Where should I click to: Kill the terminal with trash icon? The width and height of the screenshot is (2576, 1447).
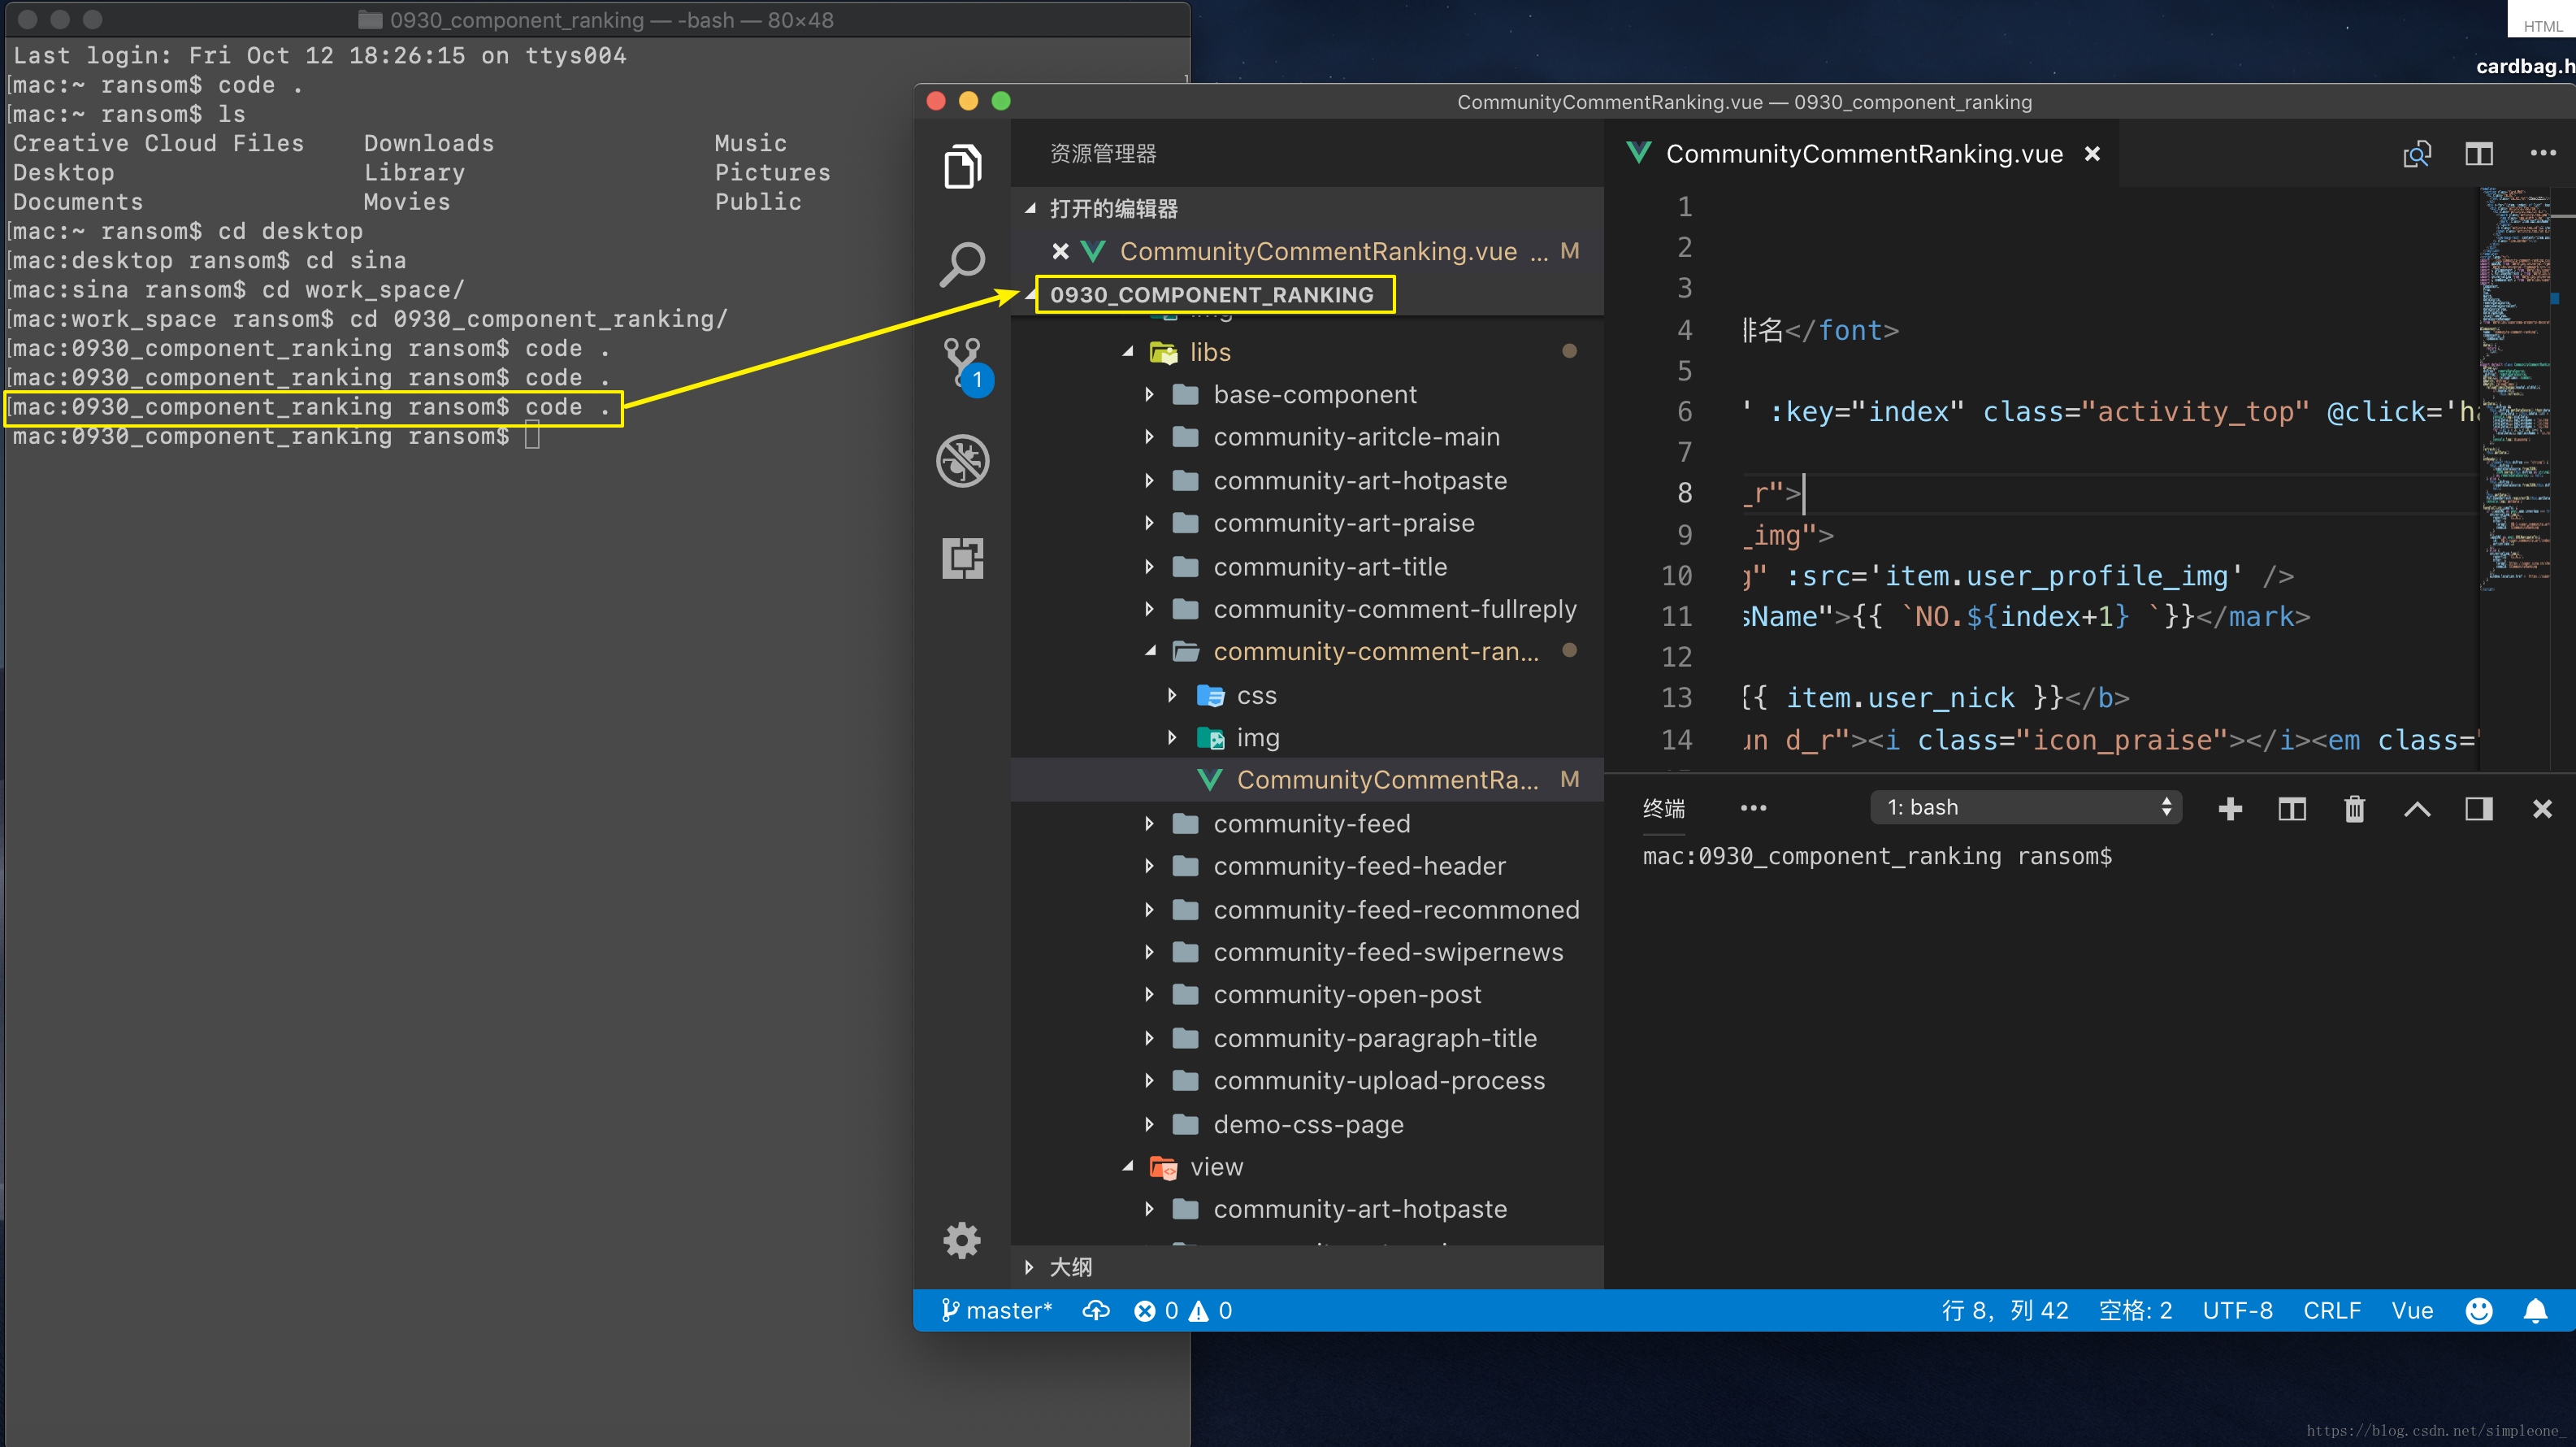point(2354,809)
